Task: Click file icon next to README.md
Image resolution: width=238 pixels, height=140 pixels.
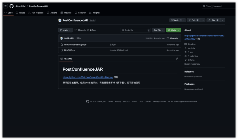Action: 62,50
